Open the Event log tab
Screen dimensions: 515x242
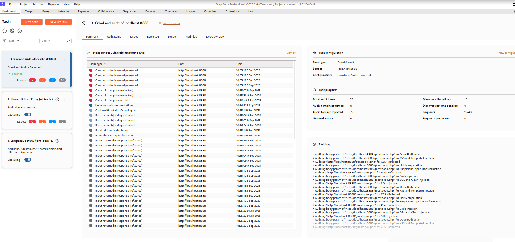tap(153, 37)
